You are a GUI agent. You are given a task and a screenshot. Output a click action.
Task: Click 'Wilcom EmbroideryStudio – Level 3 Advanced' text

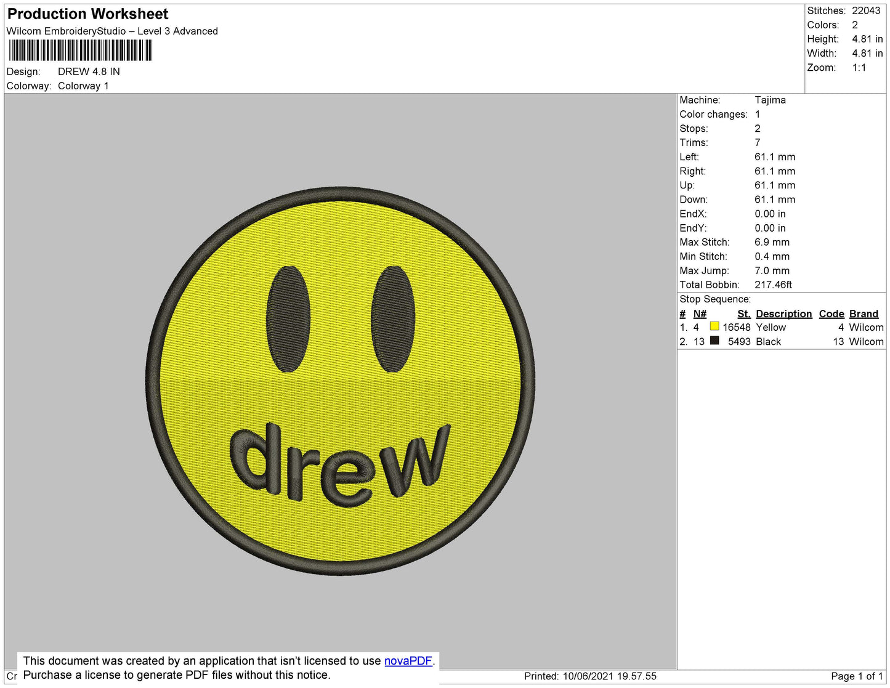[112, 31]
